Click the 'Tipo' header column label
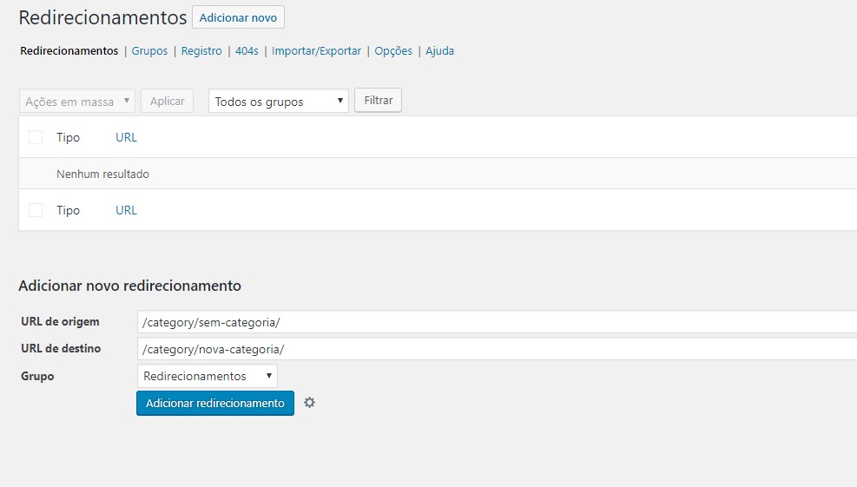The height and width of the screenshot is (487, 857). pos(68,137)
